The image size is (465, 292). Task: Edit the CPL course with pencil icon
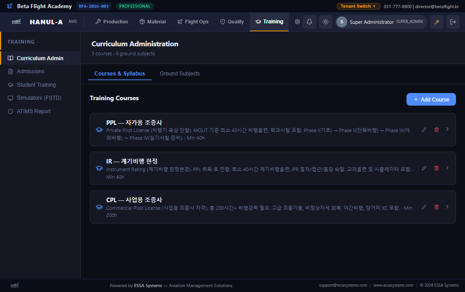click(x=424, y=207)
